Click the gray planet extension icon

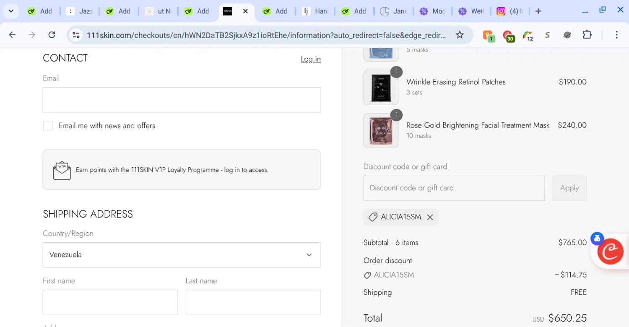(x=567, y=35)
